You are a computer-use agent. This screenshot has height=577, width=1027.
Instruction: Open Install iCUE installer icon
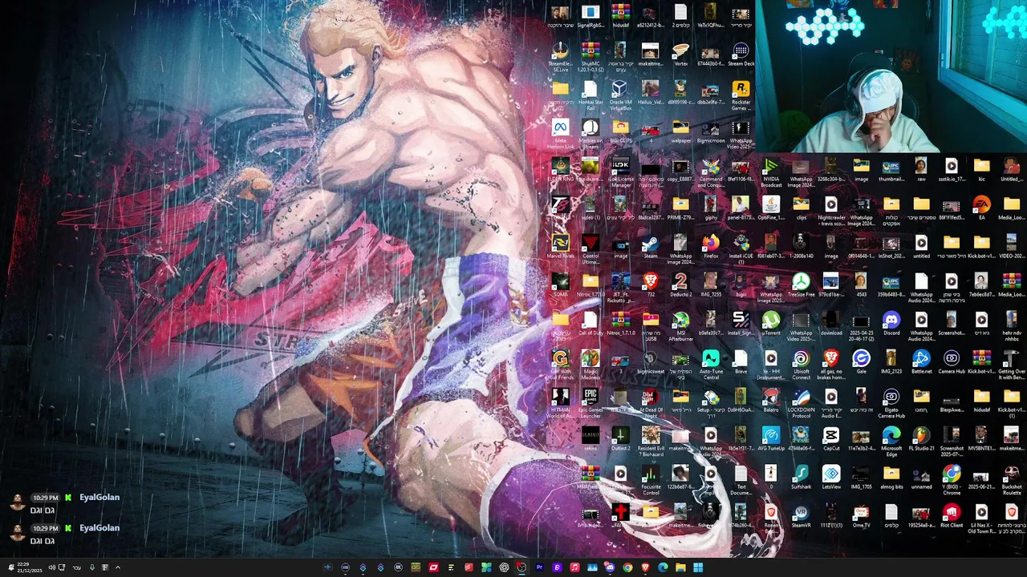741,248
